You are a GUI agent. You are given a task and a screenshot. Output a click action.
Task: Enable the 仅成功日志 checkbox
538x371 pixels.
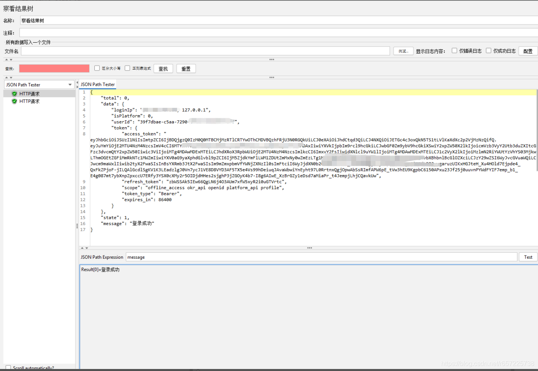click(x=488, y=51)
